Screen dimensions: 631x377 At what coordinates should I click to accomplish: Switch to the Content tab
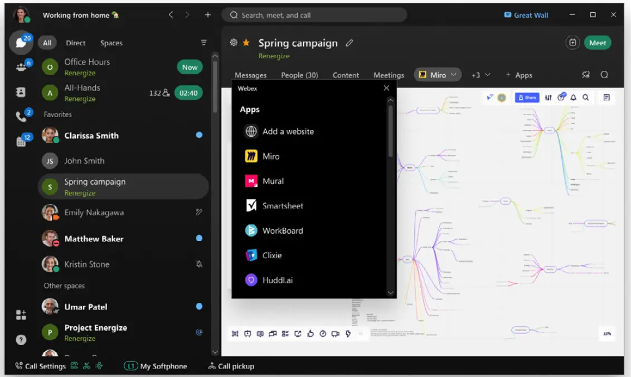pyautogui.click(x=346, y=75)
